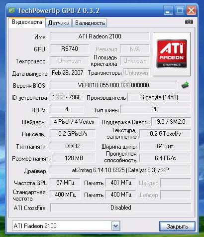
Task: Click the memory type field DDR2
Action: pos(73,146)
